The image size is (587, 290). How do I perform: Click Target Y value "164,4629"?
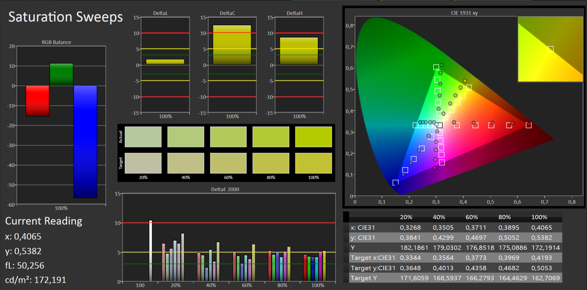coord(513,278)
